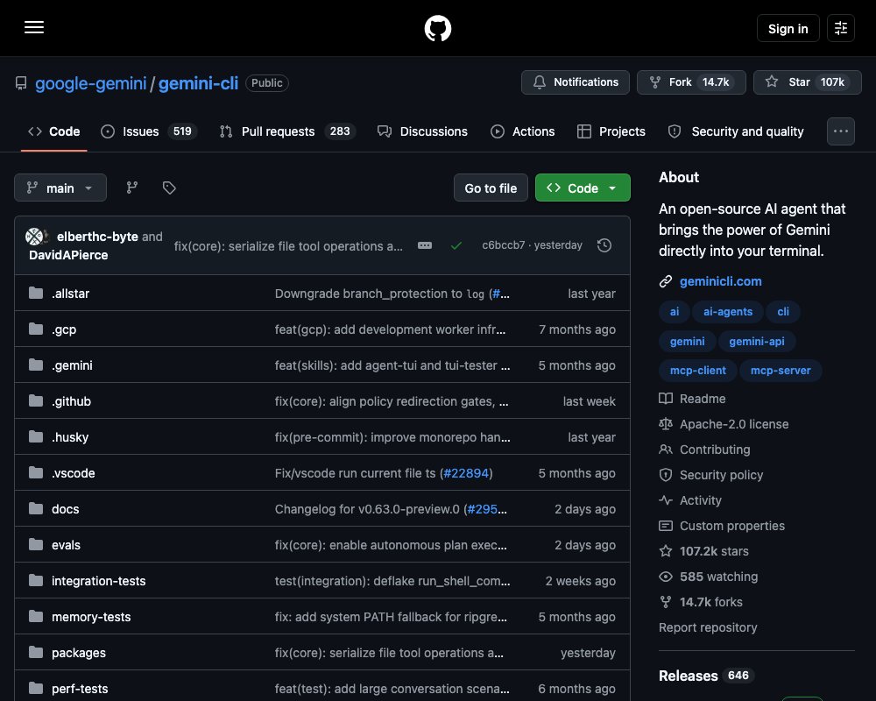Open the Security policy link

[x=710, y=475]
